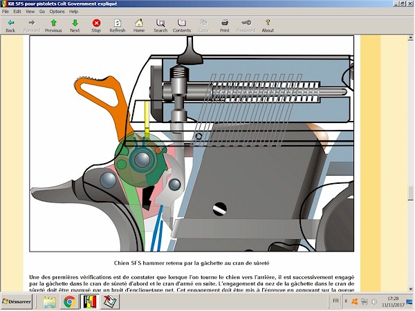The height and width of the screenshot is (311, 415).
Task: Open the View menu
Action: 30,11
